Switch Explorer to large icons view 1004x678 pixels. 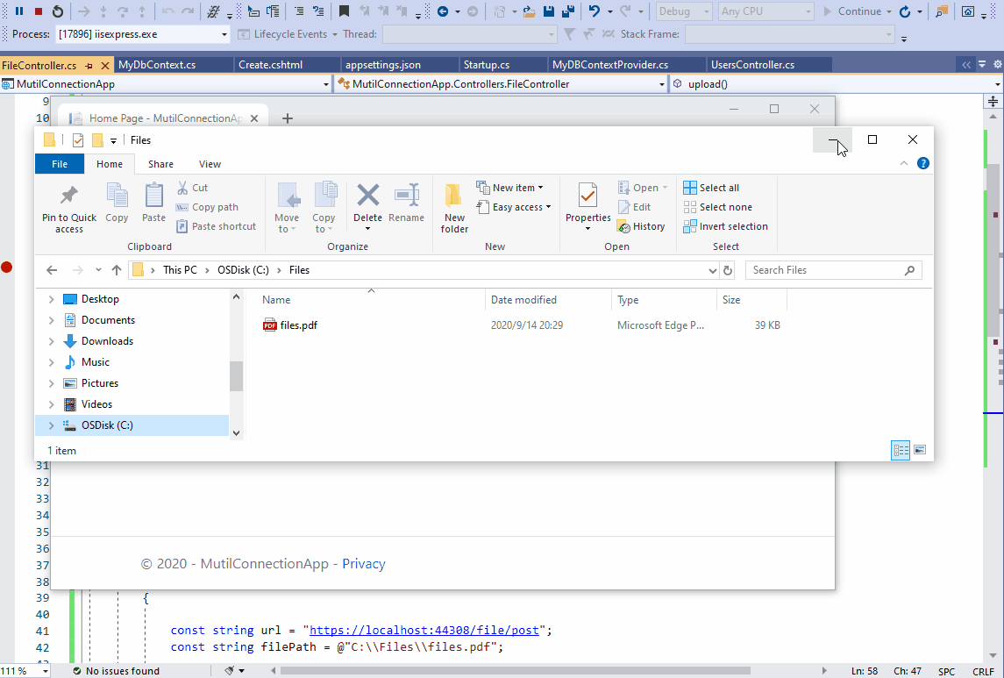(x=920, y=450)
